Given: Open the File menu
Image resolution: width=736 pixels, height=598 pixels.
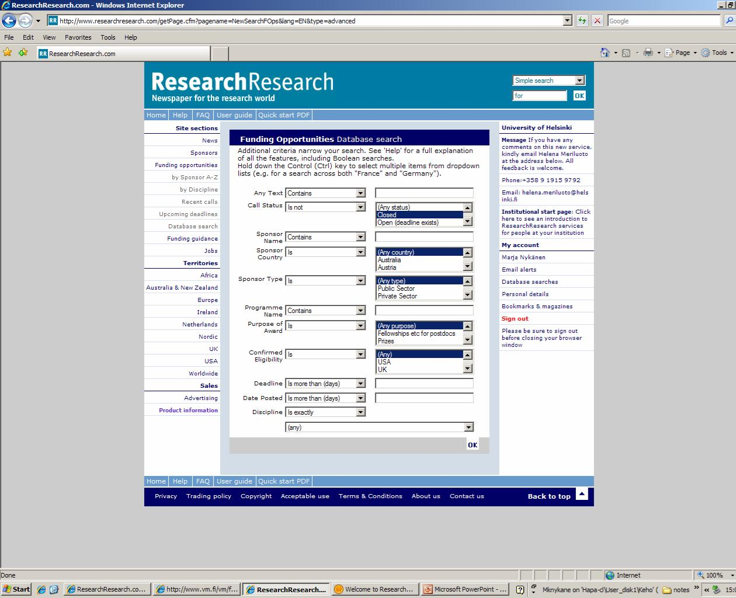Looking at the screenshot, I should point(9,37).
